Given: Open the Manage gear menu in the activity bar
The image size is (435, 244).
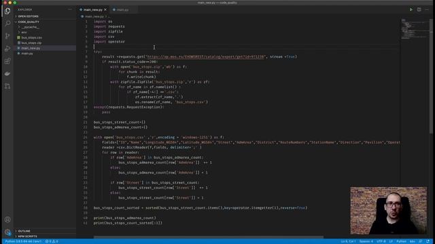Looking at the screenshot, I should point(7,232).
